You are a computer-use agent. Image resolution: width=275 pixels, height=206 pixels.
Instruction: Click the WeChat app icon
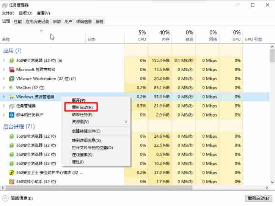[12, 88]
